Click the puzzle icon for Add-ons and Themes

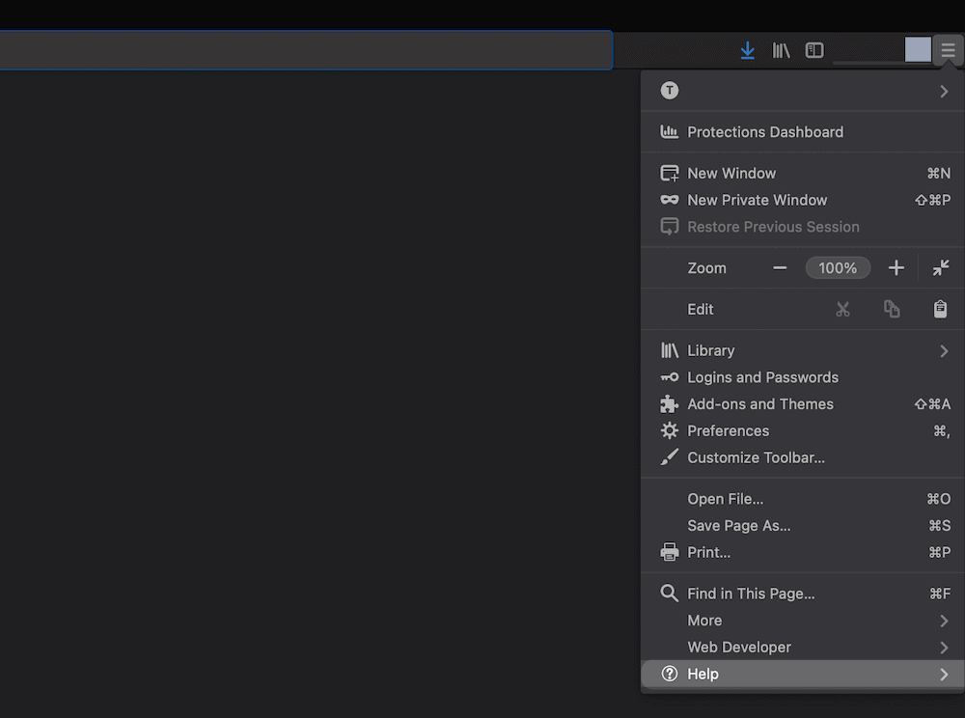[669, 404]
